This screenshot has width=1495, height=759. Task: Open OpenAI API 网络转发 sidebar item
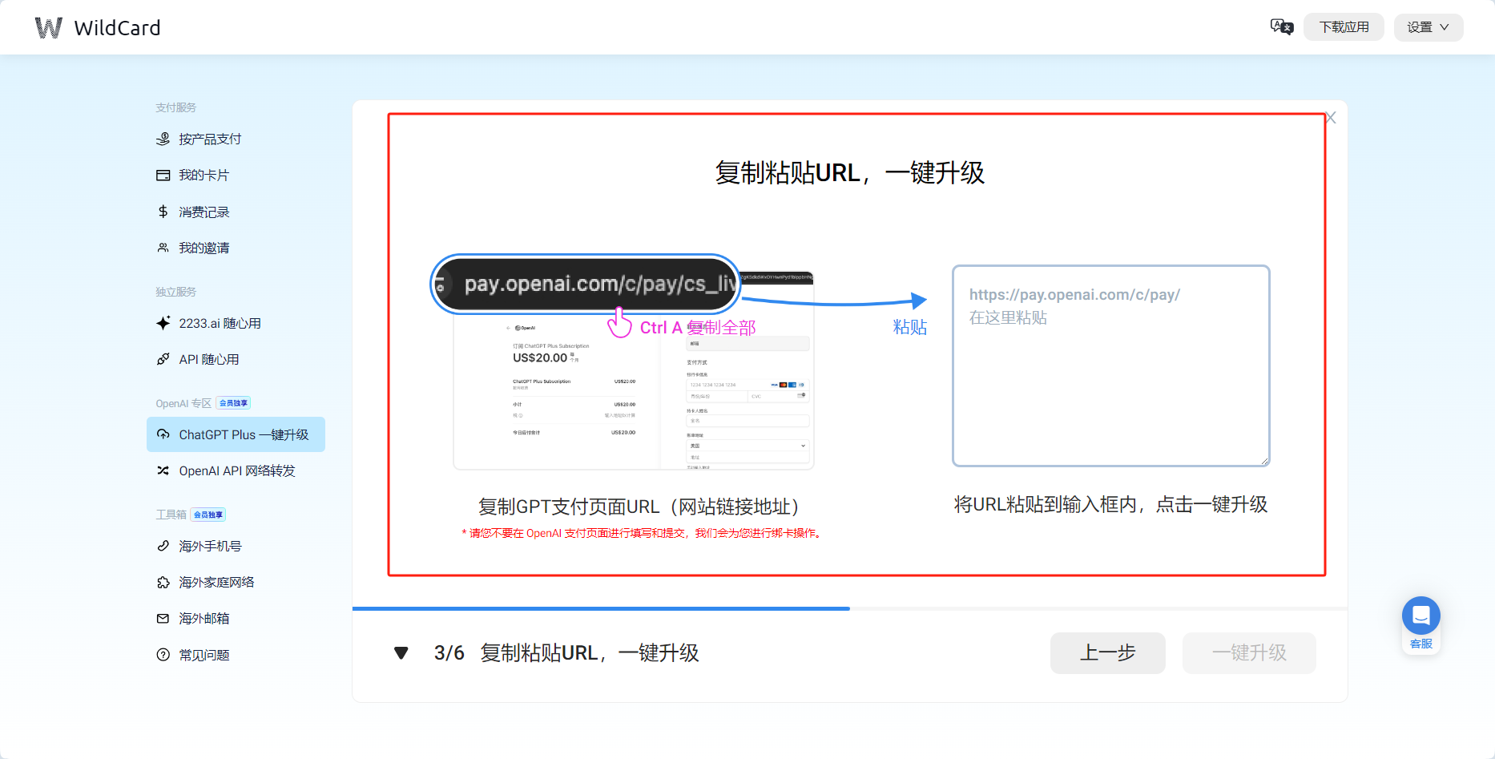click(x=236, y=470)
